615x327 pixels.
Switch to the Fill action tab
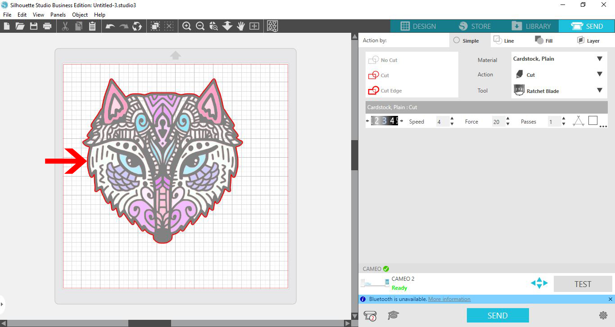544,40
